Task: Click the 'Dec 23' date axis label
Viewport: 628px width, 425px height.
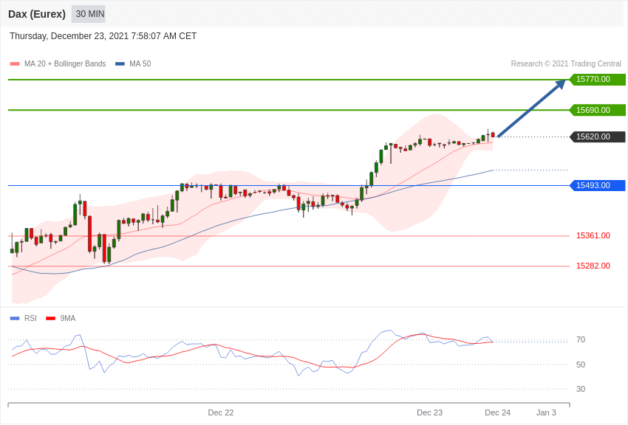Action: coord(430,412)
